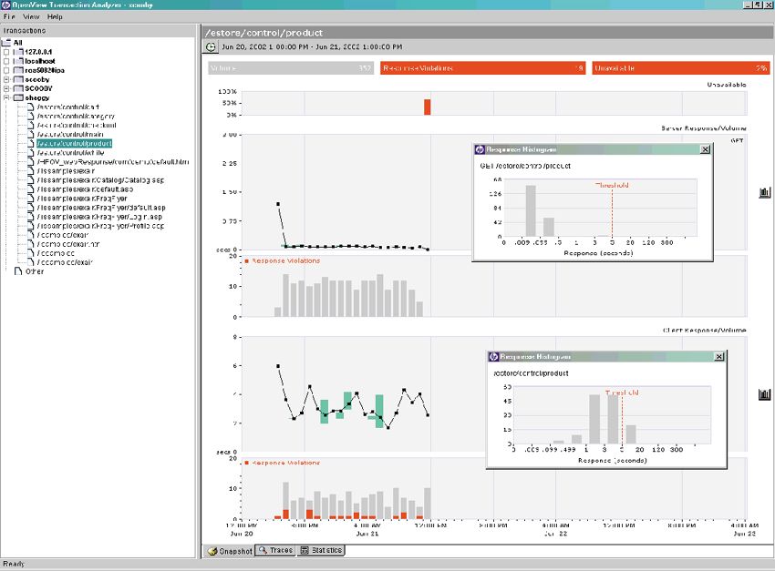This screenshot has height=571, width=775.
Task: Select highlighted /estore/control/product transaction
Action: (74, 144)
